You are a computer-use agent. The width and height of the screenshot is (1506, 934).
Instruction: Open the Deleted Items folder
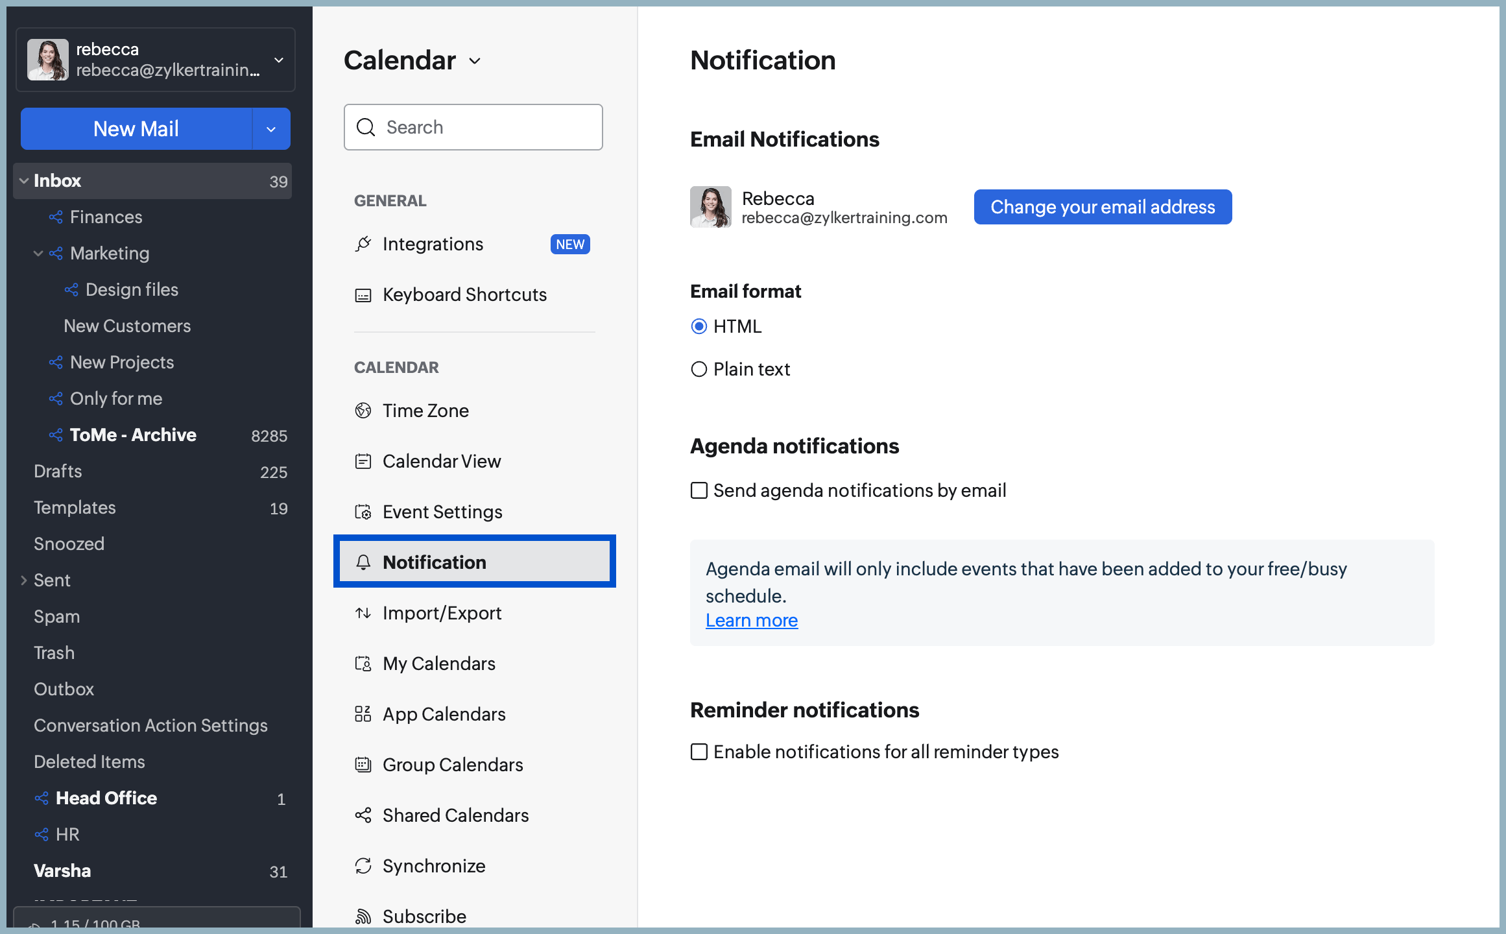pyautogui.click(x=152, y=761)
